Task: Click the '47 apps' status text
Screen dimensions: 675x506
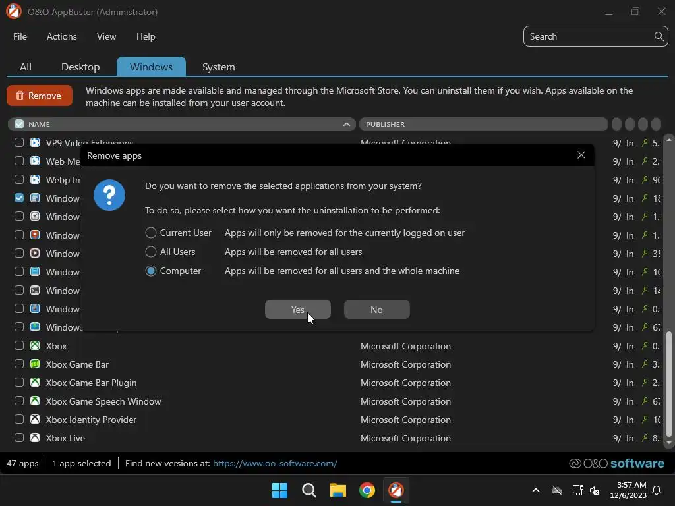Action: (22, 463)
